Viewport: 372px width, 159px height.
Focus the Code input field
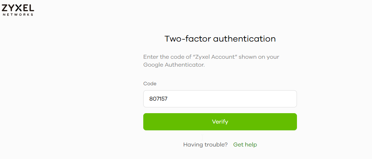(x=220, y=99)
